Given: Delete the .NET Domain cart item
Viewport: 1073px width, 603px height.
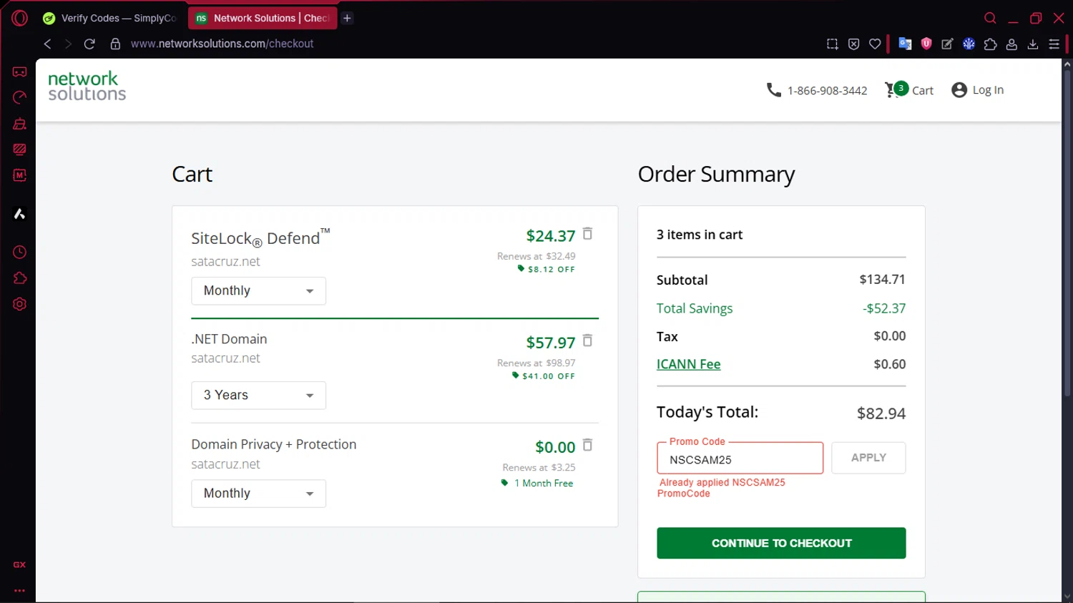Looking at the screenshot, I should coord(587,340).
